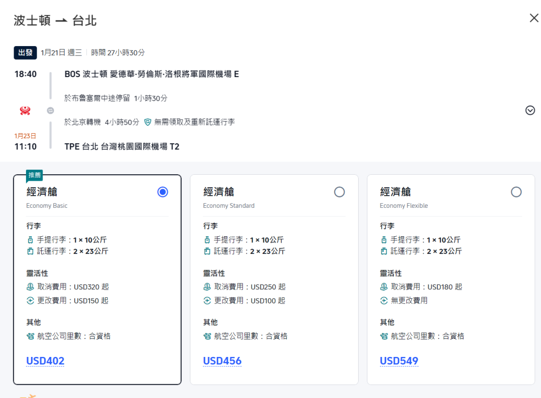Click 無更改費用 in Economy Flexible card

coord(409,301)
